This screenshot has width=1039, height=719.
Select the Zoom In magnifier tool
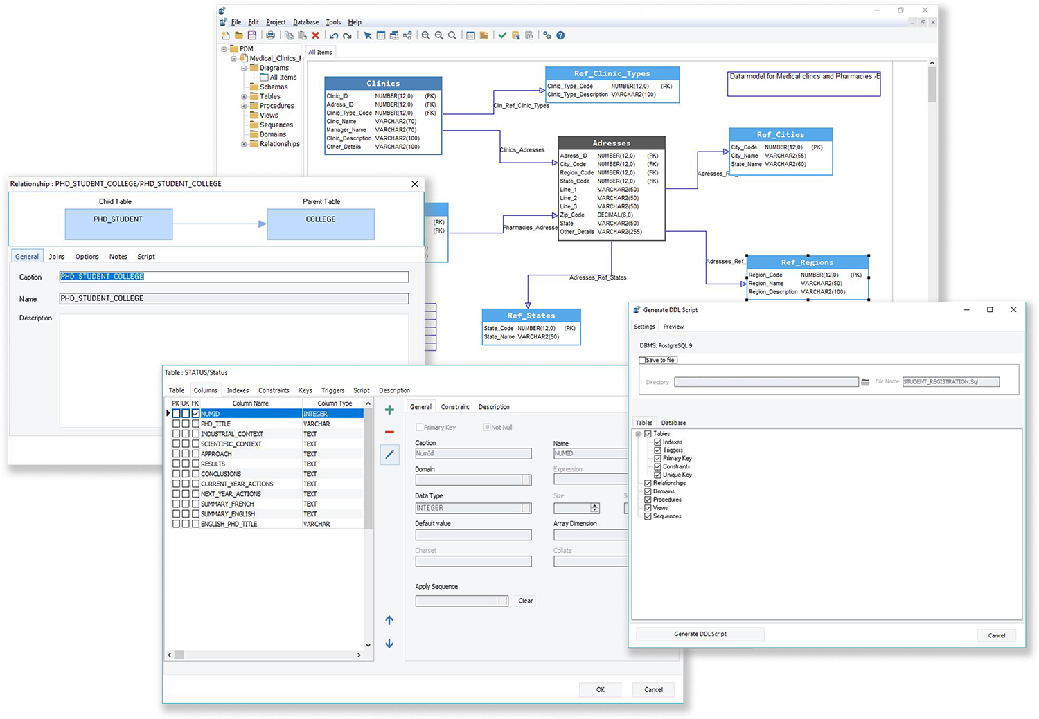(x=425, y=35)
